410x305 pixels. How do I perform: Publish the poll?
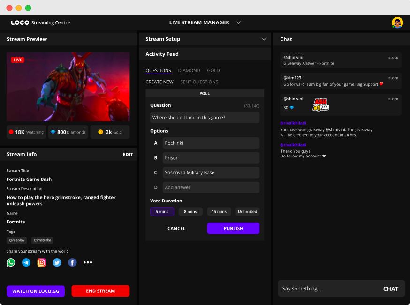point(233,228)
